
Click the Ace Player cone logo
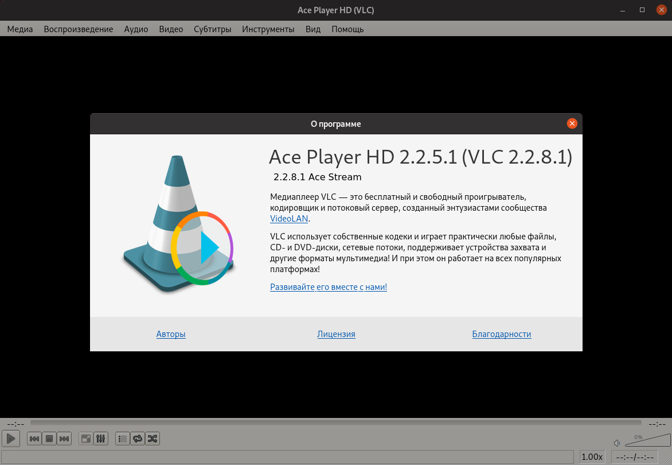(x=178, y=224)
